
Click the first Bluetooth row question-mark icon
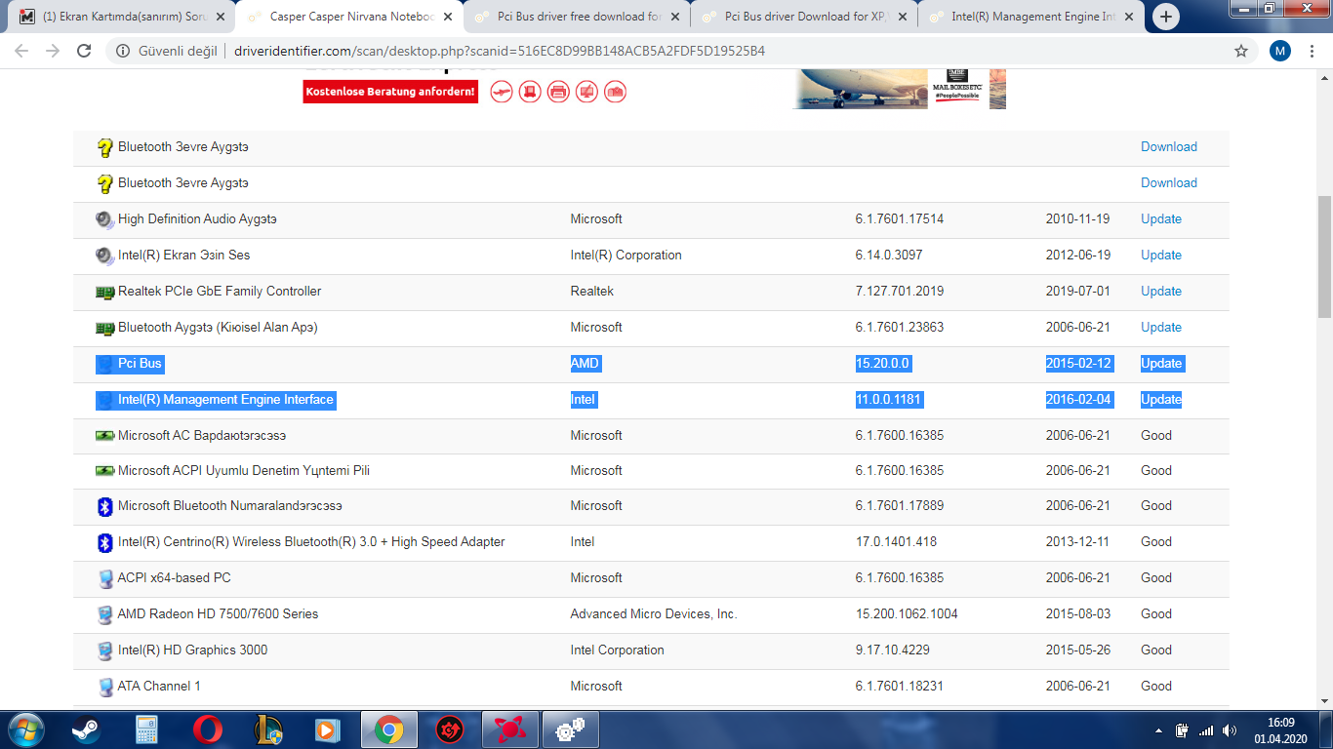pyautogui.click(x=105, y=147)
